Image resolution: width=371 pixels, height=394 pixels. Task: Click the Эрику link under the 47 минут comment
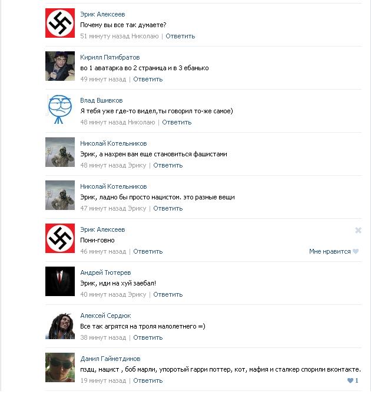pos(137,208)
